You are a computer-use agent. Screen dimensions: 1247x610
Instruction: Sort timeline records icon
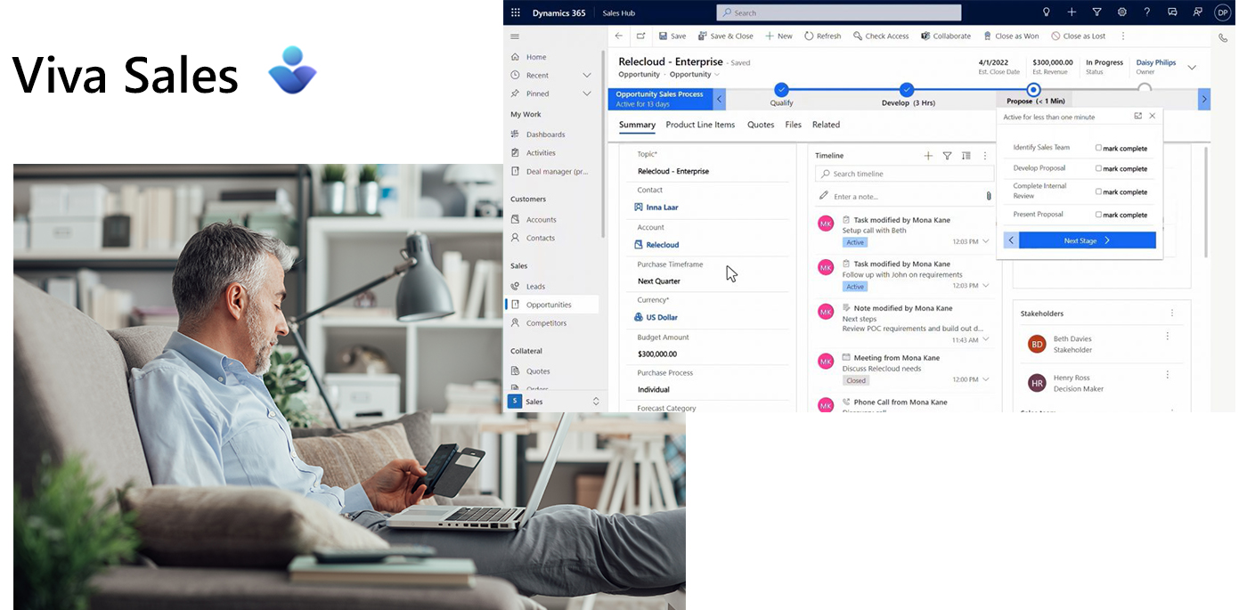pos(966,156)
